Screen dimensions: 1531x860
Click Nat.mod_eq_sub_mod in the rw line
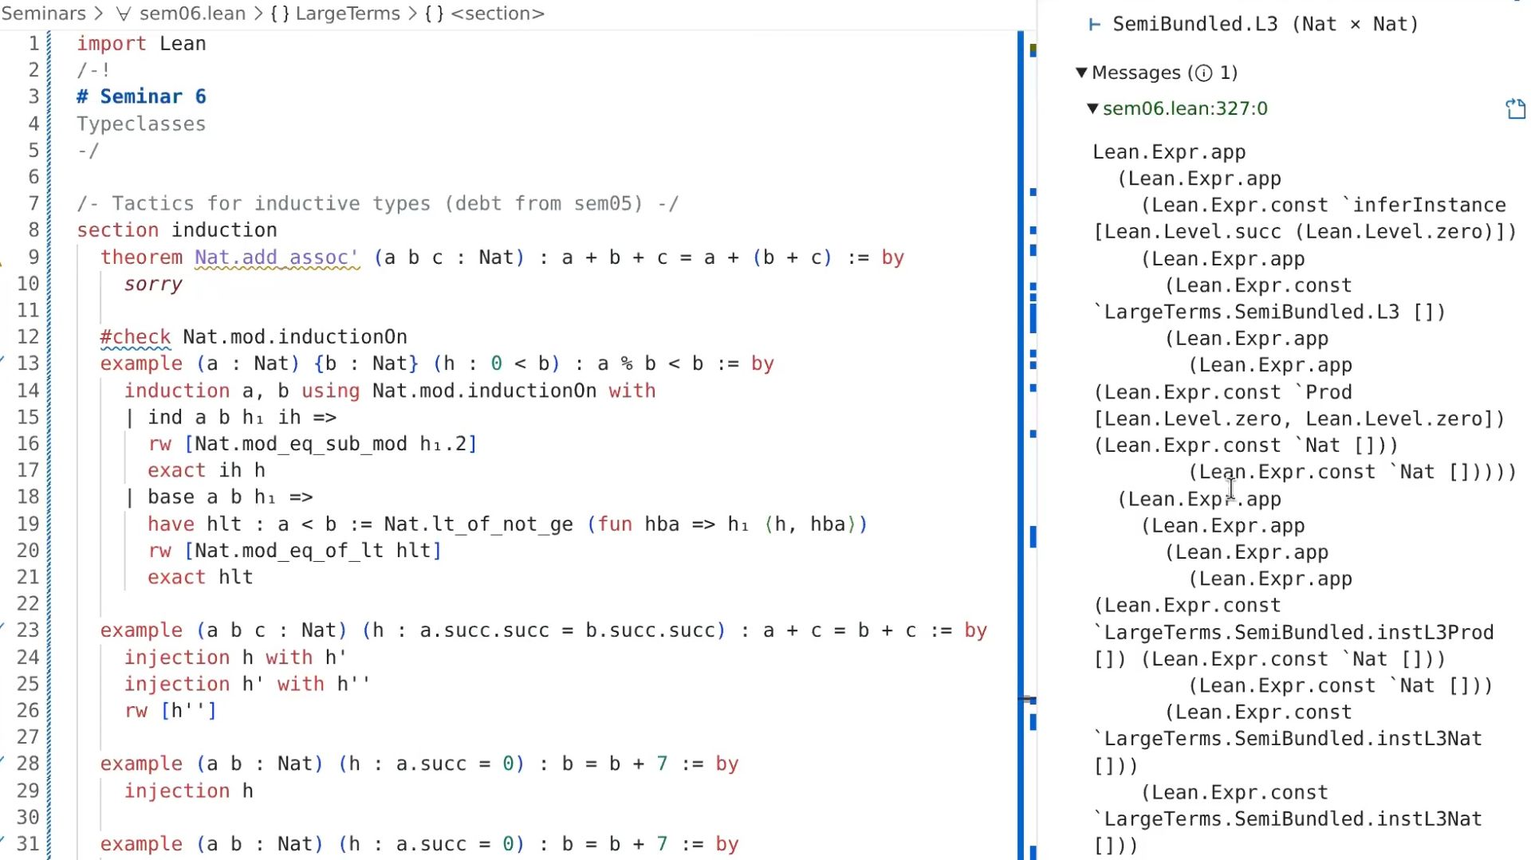301,444
